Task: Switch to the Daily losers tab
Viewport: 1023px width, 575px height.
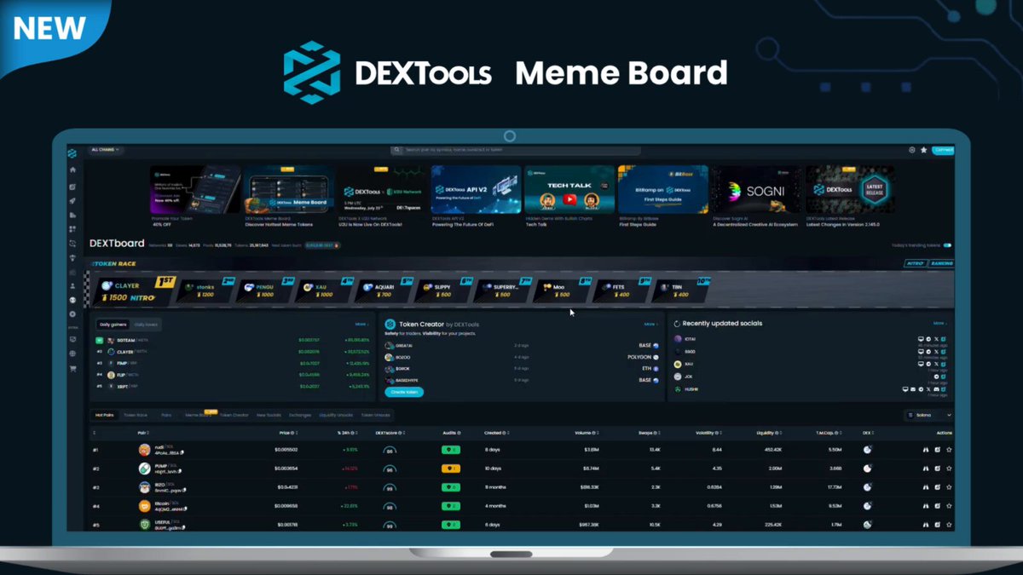Action: [x=145, y=325]
